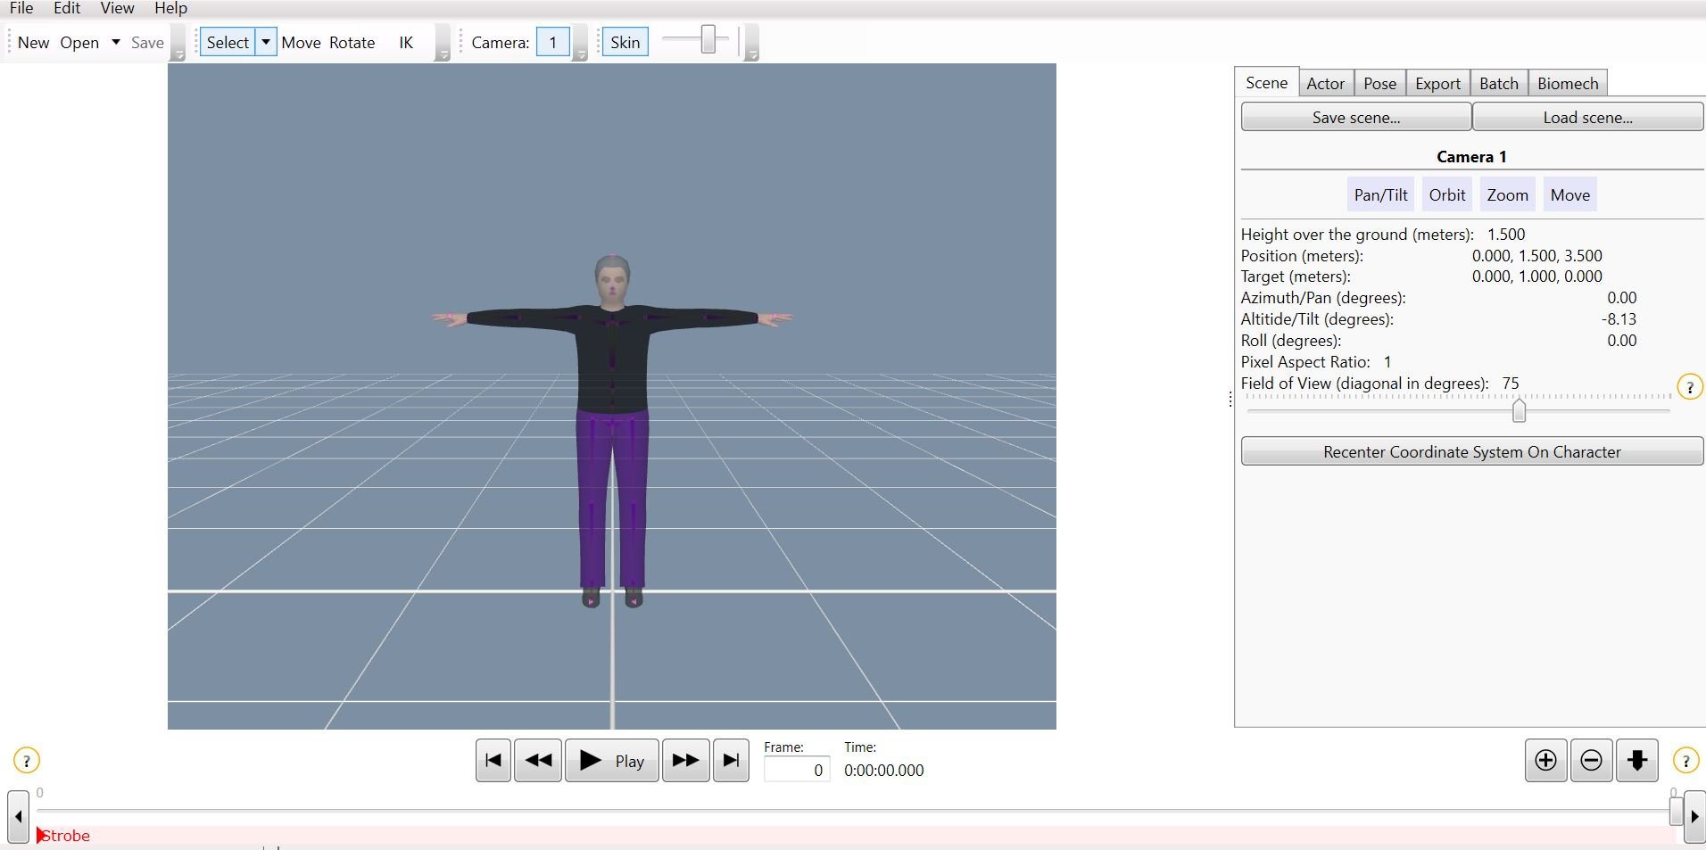Click the fast-forward button
1706x850 pixels.
[685, 761]
